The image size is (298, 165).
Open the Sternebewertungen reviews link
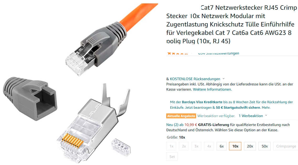point(218,53)
